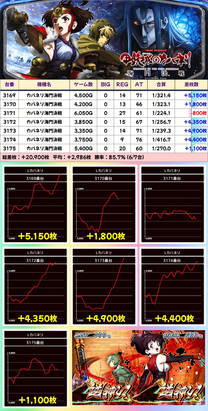Click the 4,500G game count cell
This screenshot has width=208, height=411.
coord(83,95)
